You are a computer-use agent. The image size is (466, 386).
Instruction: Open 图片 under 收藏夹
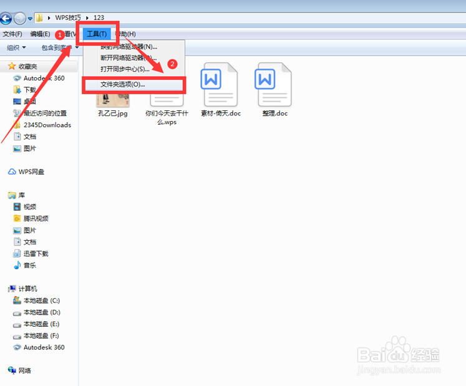pyautogui.click(x=25, y=148)
